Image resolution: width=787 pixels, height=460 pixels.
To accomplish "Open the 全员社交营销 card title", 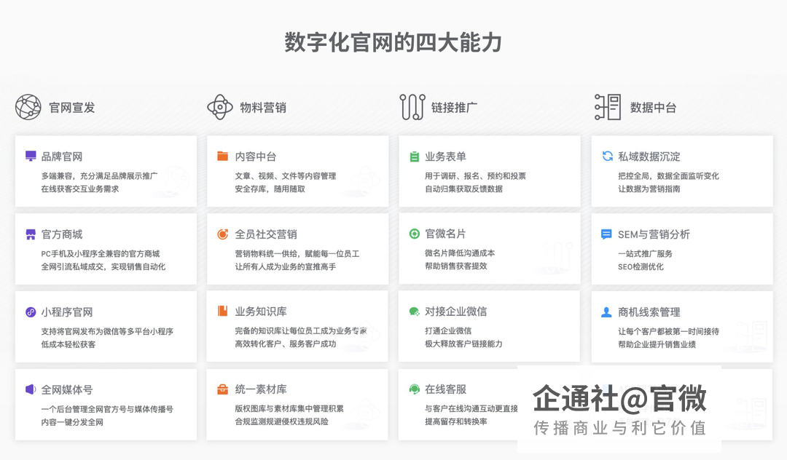I will tap(265, 234).
